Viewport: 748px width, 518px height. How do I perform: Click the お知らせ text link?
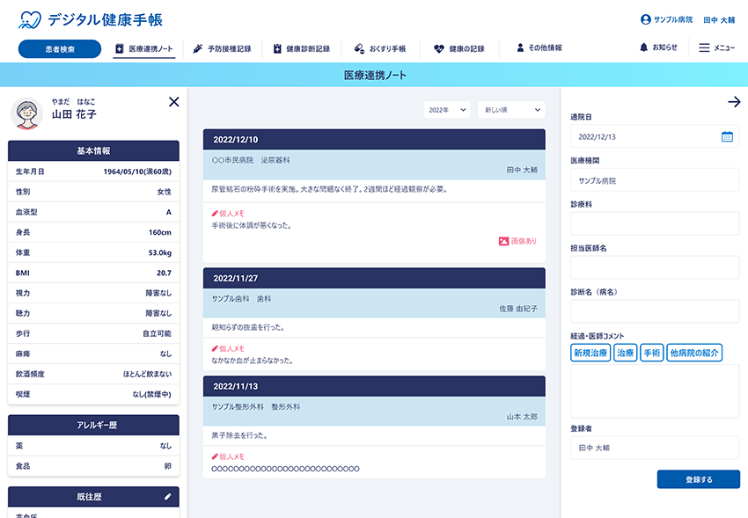665,47
